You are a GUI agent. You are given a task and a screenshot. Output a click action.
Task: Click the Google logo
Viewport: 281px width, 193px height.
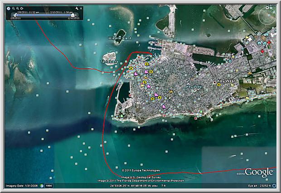259,172
